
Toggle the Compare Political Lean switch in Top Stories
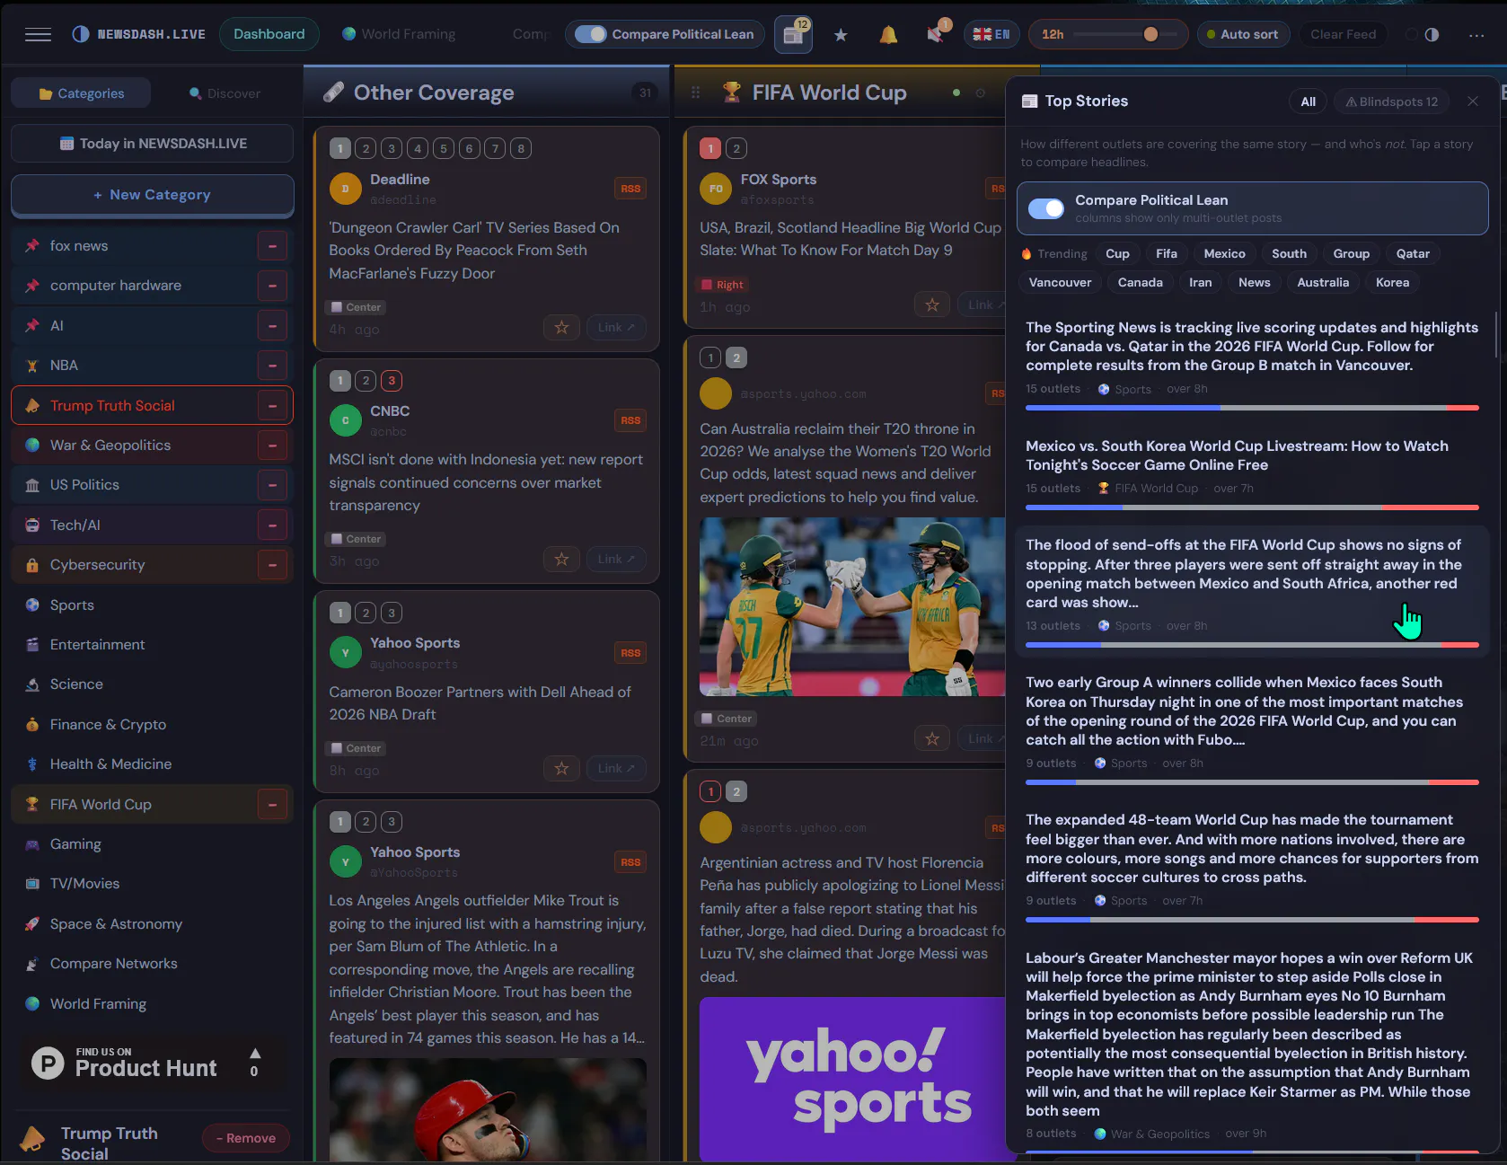click(1046, 208)
